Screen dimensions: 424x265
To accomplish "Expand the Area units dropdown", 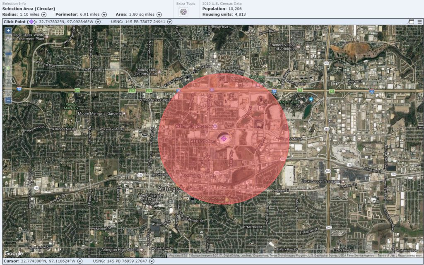I will (159, 14).
